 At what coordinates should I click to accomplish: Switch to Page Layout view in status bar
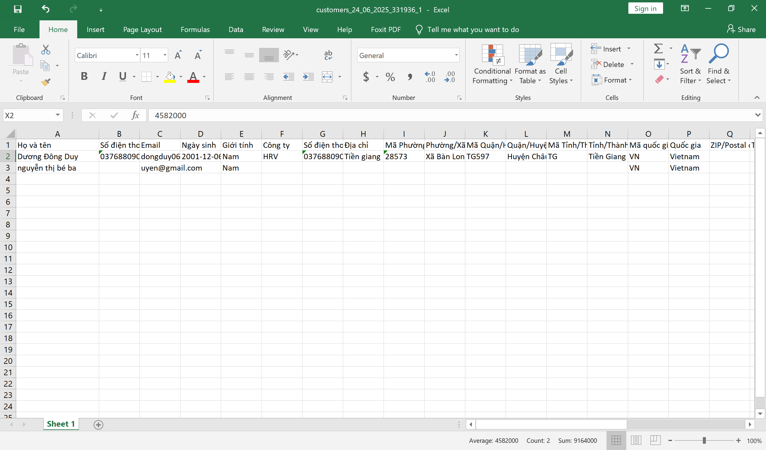click(636, 440)
